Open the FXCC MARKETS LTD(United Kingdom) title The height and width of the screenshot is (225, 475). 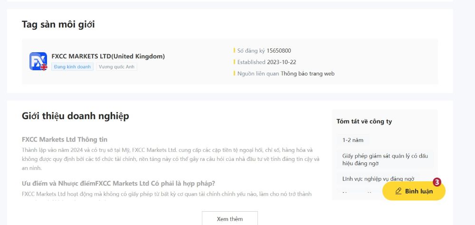[108, 56]
